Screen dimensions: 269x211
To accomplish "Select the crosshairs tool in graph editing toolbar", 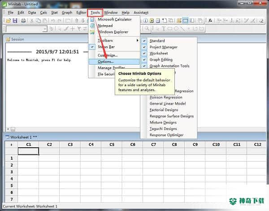I will coord(73,29).
